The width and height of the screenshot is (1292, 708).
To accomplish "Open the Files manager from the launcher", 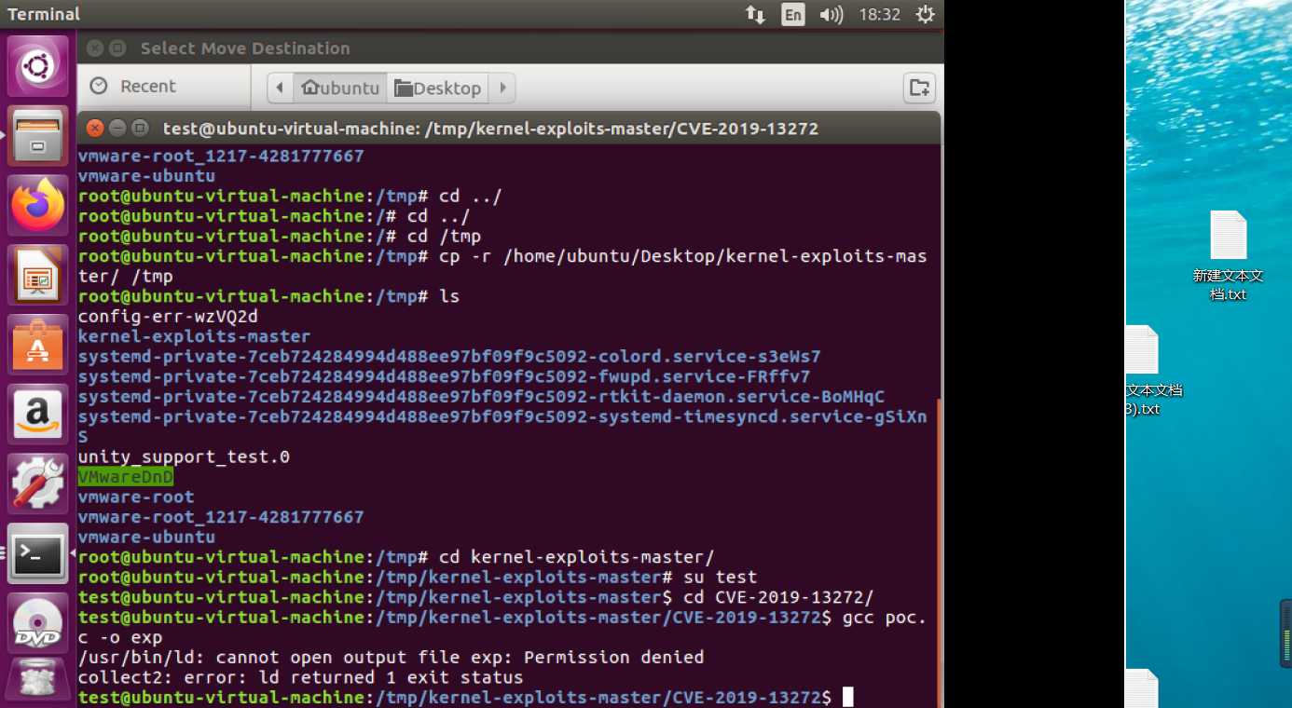I will [x=38, y=136].
